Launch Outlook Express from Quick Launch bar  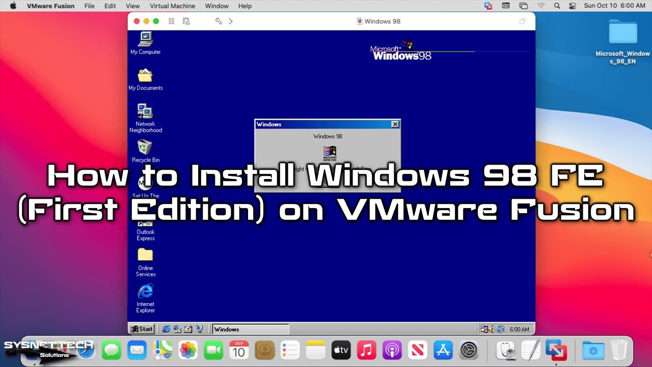pyautogui.click(x=177, y=329)
